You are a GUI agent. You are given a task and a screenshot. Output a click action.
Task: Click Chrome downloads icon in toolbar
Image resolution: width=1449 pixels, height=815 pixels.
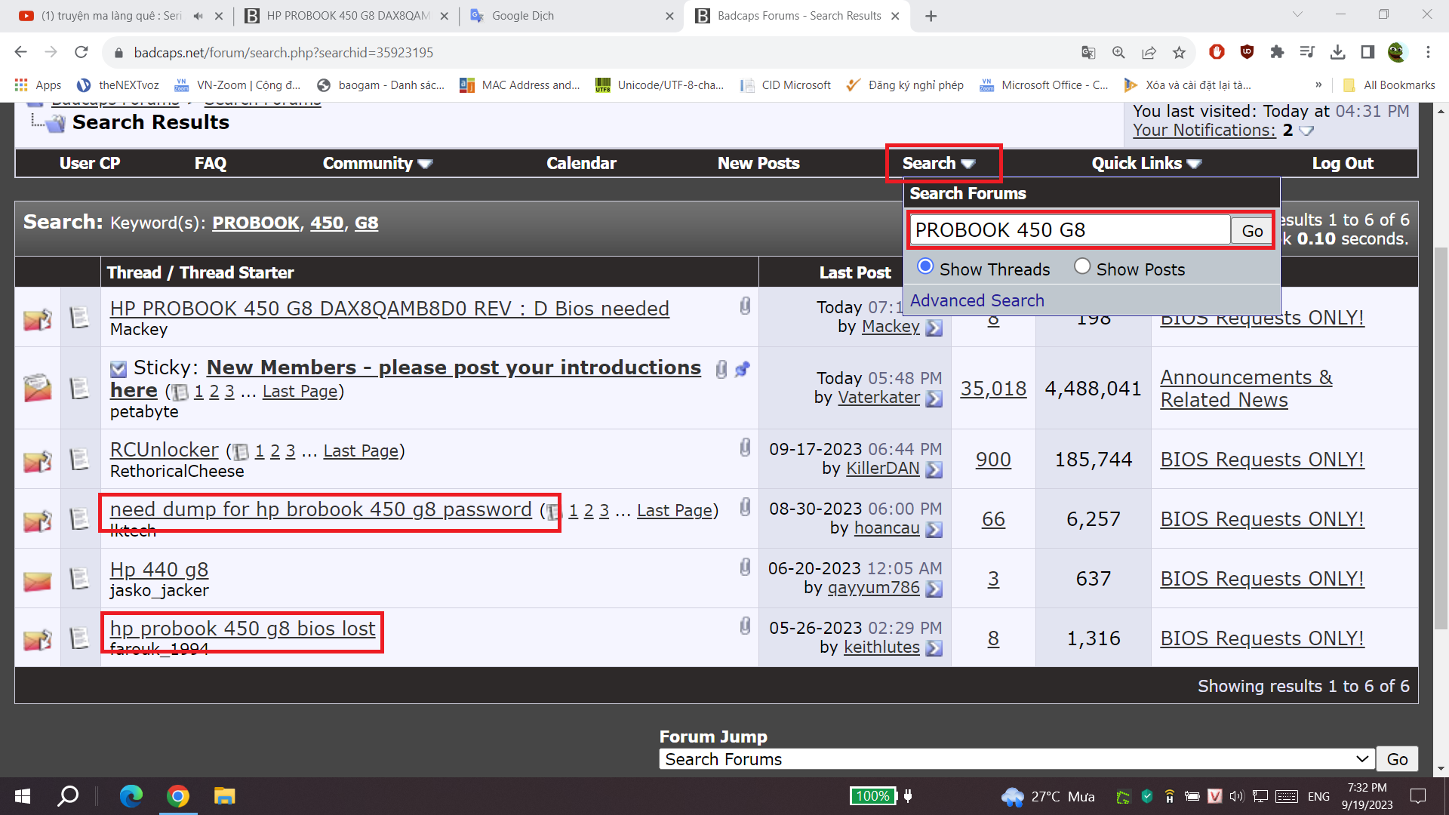point(1337,52)
